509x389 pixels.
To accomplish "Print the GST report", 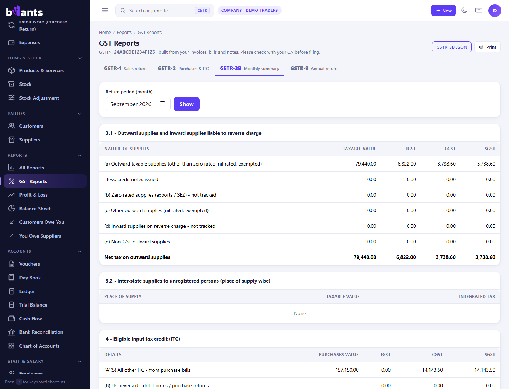I will click(487, 47).
